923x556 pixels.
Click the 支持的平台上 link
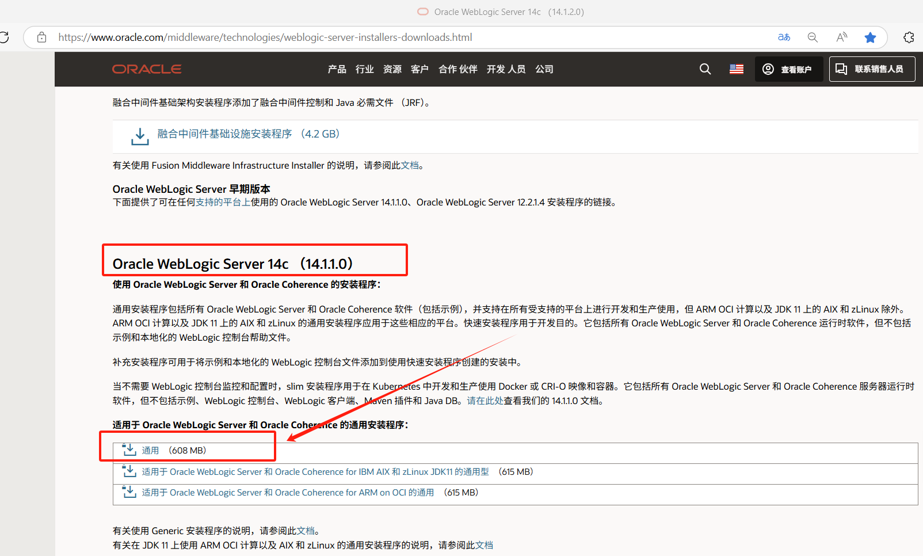(223, 202)
